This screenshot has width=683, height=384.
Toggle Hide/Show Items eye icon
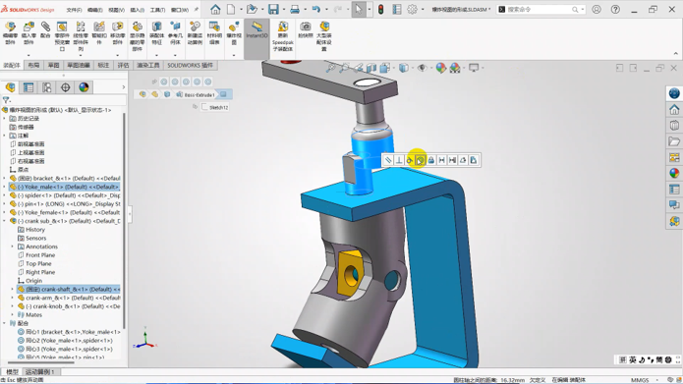pyautogui.click(x=422, y=69)
